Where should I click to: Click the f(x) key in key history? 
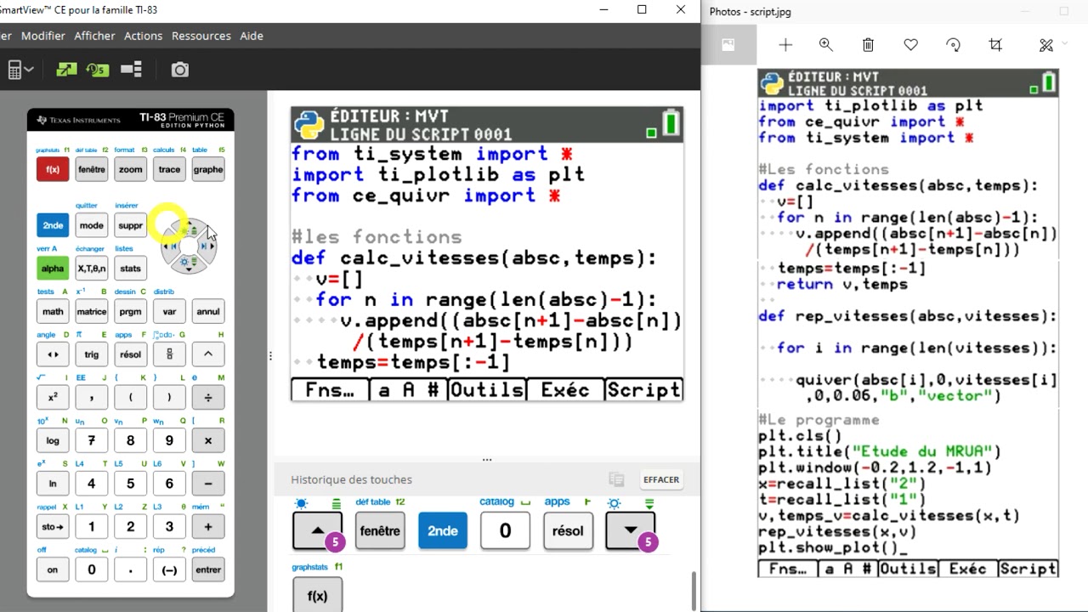[x=317, y=596]
